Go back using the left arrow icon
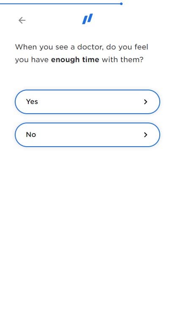 [22, 20]
